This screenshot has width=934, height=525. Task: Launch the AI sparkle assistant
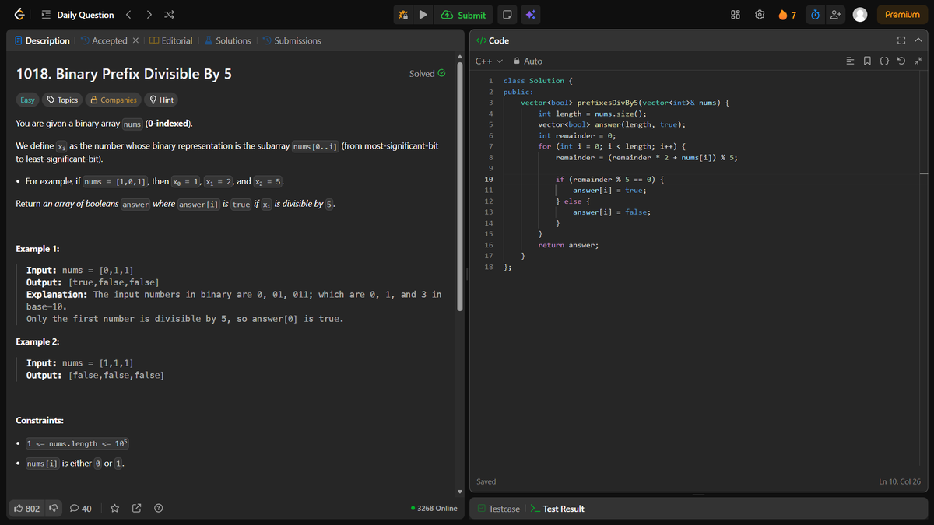(x=530, y=15)
